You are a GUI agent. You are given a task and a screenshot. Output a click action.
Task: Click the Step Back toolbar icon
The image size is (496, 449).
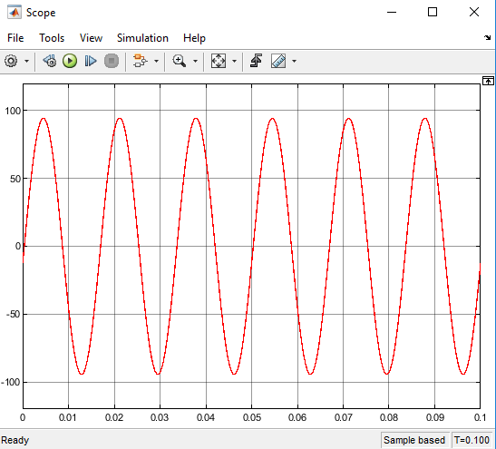point(50,61)
